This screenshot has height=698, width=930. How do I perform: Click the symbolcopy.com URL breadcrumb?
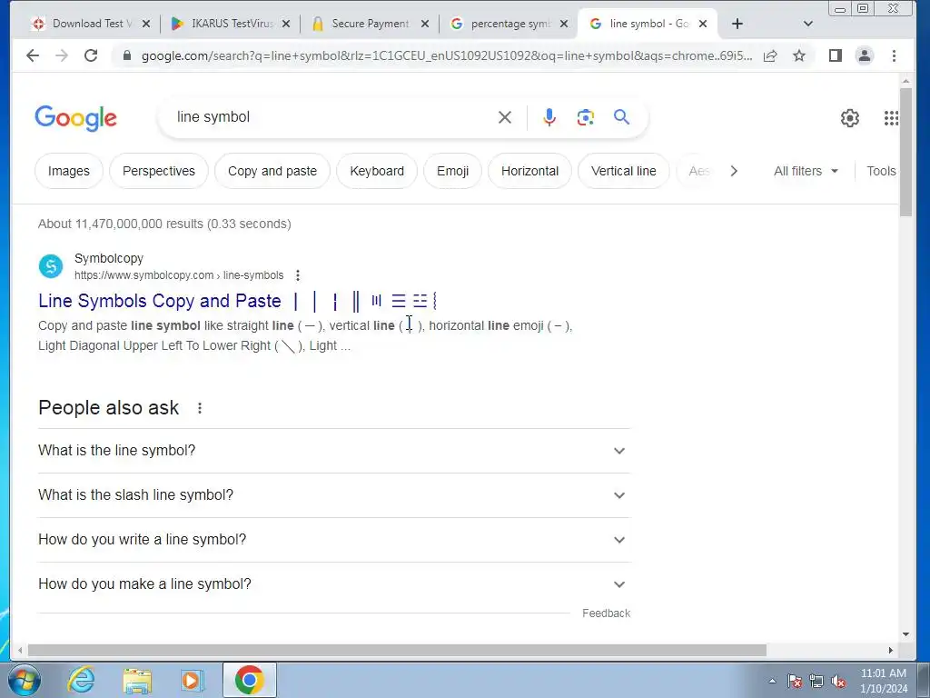(179, 275)
